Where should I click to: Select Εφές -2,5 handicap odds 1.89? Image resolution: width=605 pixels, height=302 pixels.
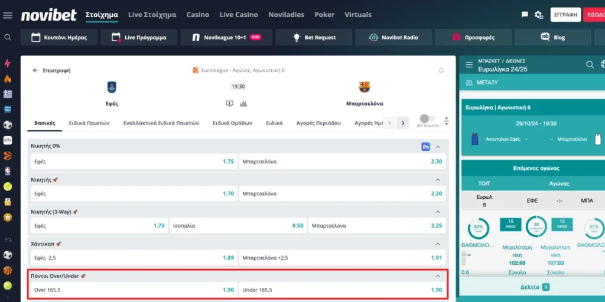[134, 258]
